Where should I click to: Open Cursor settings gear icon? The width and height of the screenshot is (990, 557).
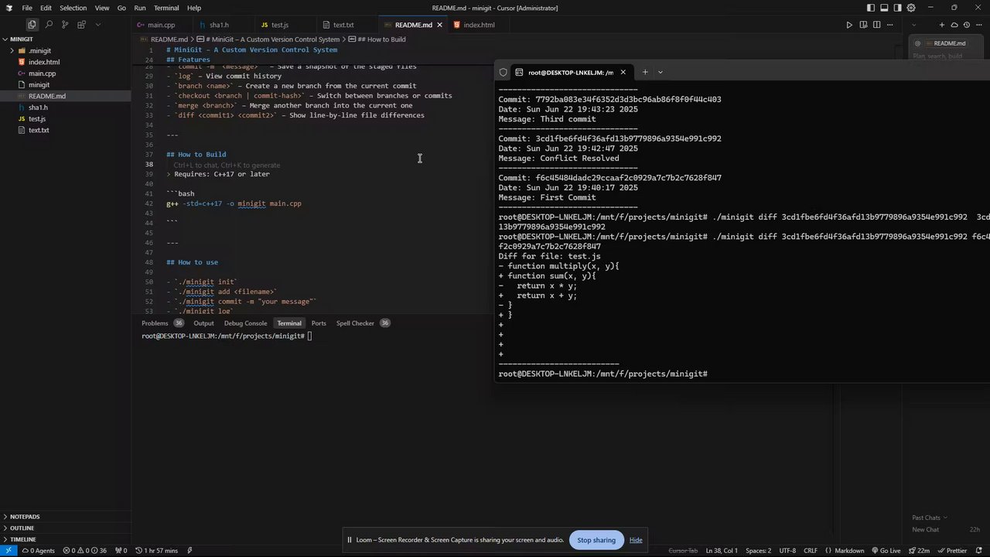tap(910, 8)
